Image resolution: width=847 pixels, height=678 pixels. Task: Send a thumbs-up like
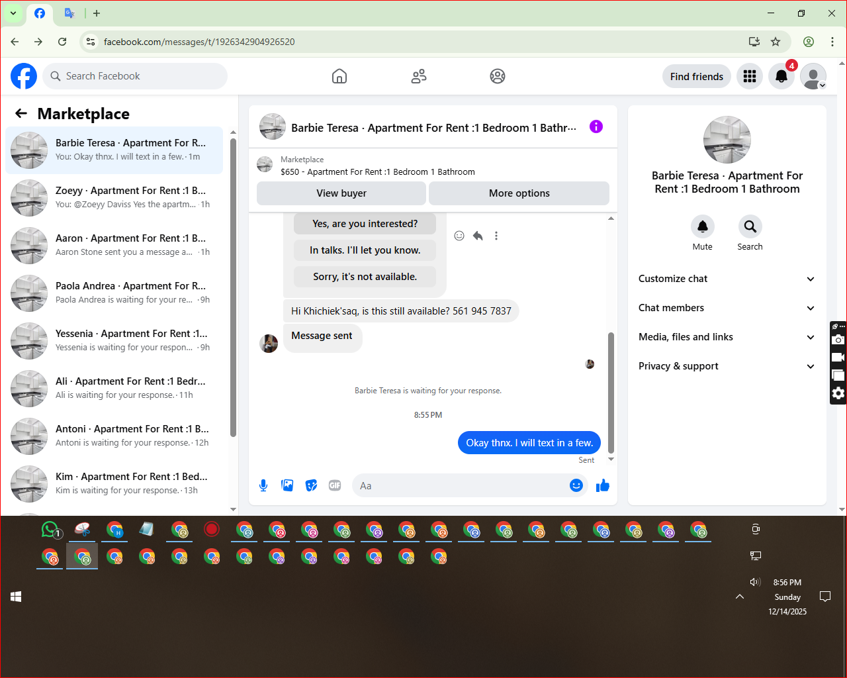pyautogui.click(x=602, y=485)
